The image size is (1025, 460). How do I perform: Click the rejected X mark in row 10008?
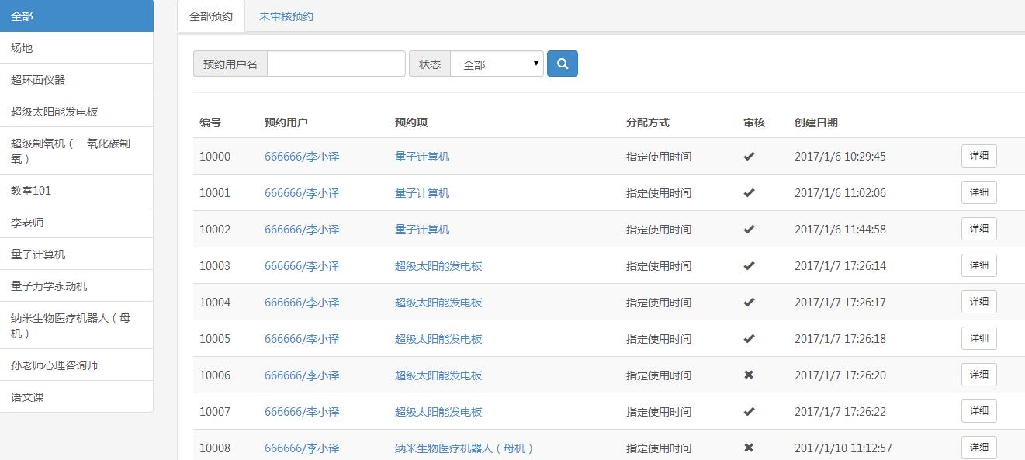pos(749,448)
